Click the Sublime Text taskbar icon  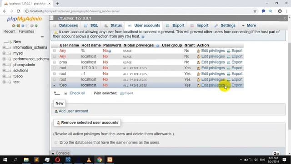pos(36,160)
